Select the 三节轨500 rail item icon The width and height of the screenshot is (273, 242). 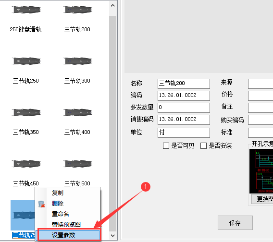point(78,164)
